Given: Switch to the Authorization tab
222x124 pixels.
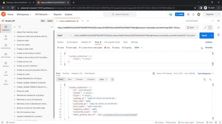Looking at the screenshot, I should pyautogui.click(x=72, y=42).
